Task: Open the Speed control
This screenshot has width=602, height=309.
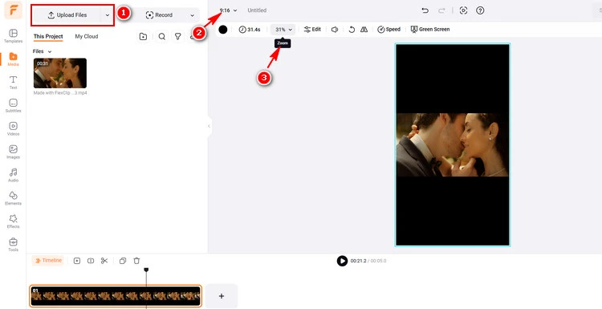Action: (x=388, y=30)
